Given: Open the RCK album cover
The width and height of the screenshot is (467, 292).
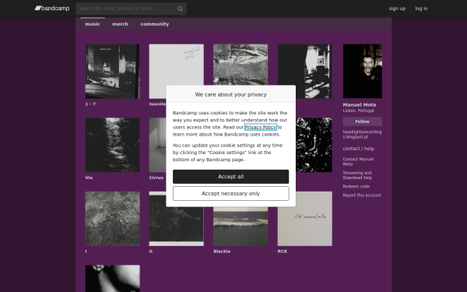Looking at the screenshot, I should [x=304, y=219].
